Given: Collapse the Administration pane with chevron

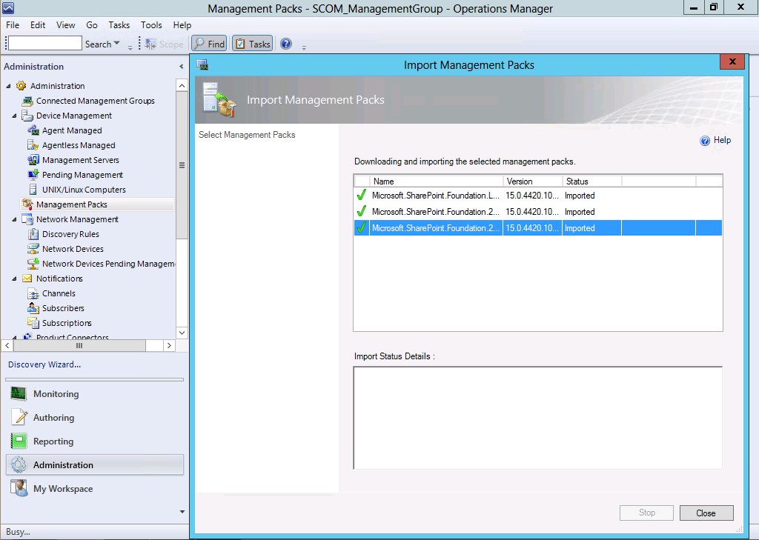Looking at the screenshot, I should (x=181, y=66).
